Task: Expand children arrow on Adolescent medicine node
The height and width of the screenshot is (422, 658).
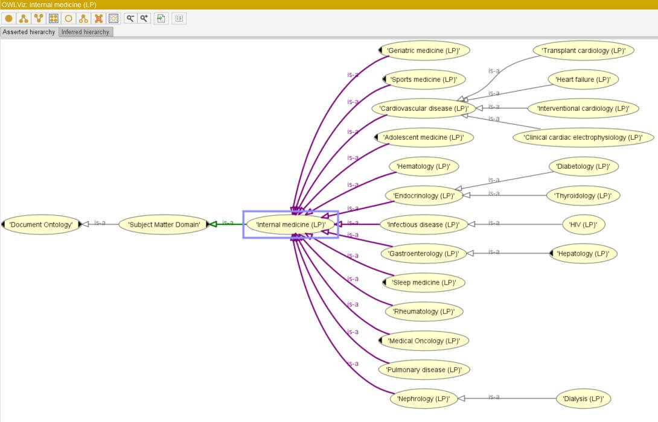Action: 377,137
